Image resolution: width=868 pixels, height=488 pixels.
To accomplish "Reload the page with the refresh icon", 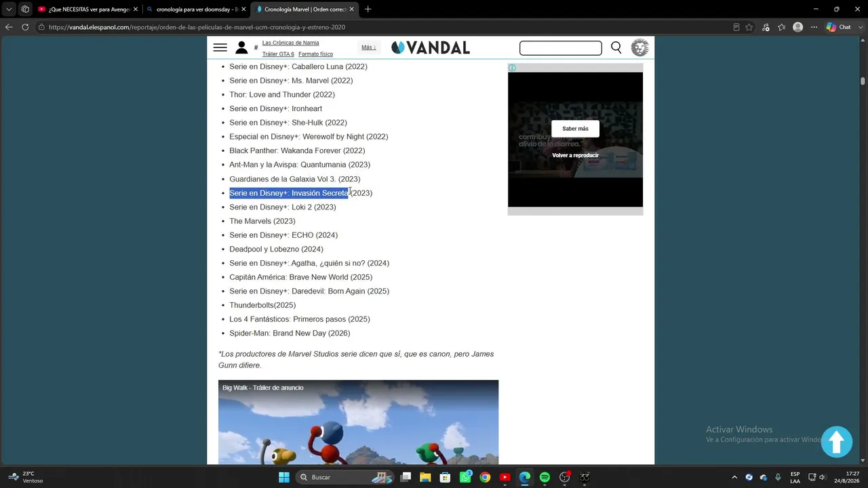I will click(x=25, y=27).
